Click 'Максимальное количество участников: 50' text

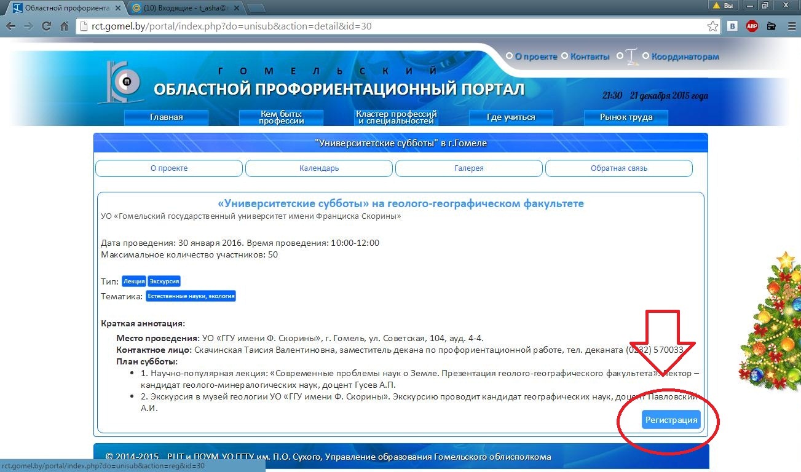coord(189,254)
